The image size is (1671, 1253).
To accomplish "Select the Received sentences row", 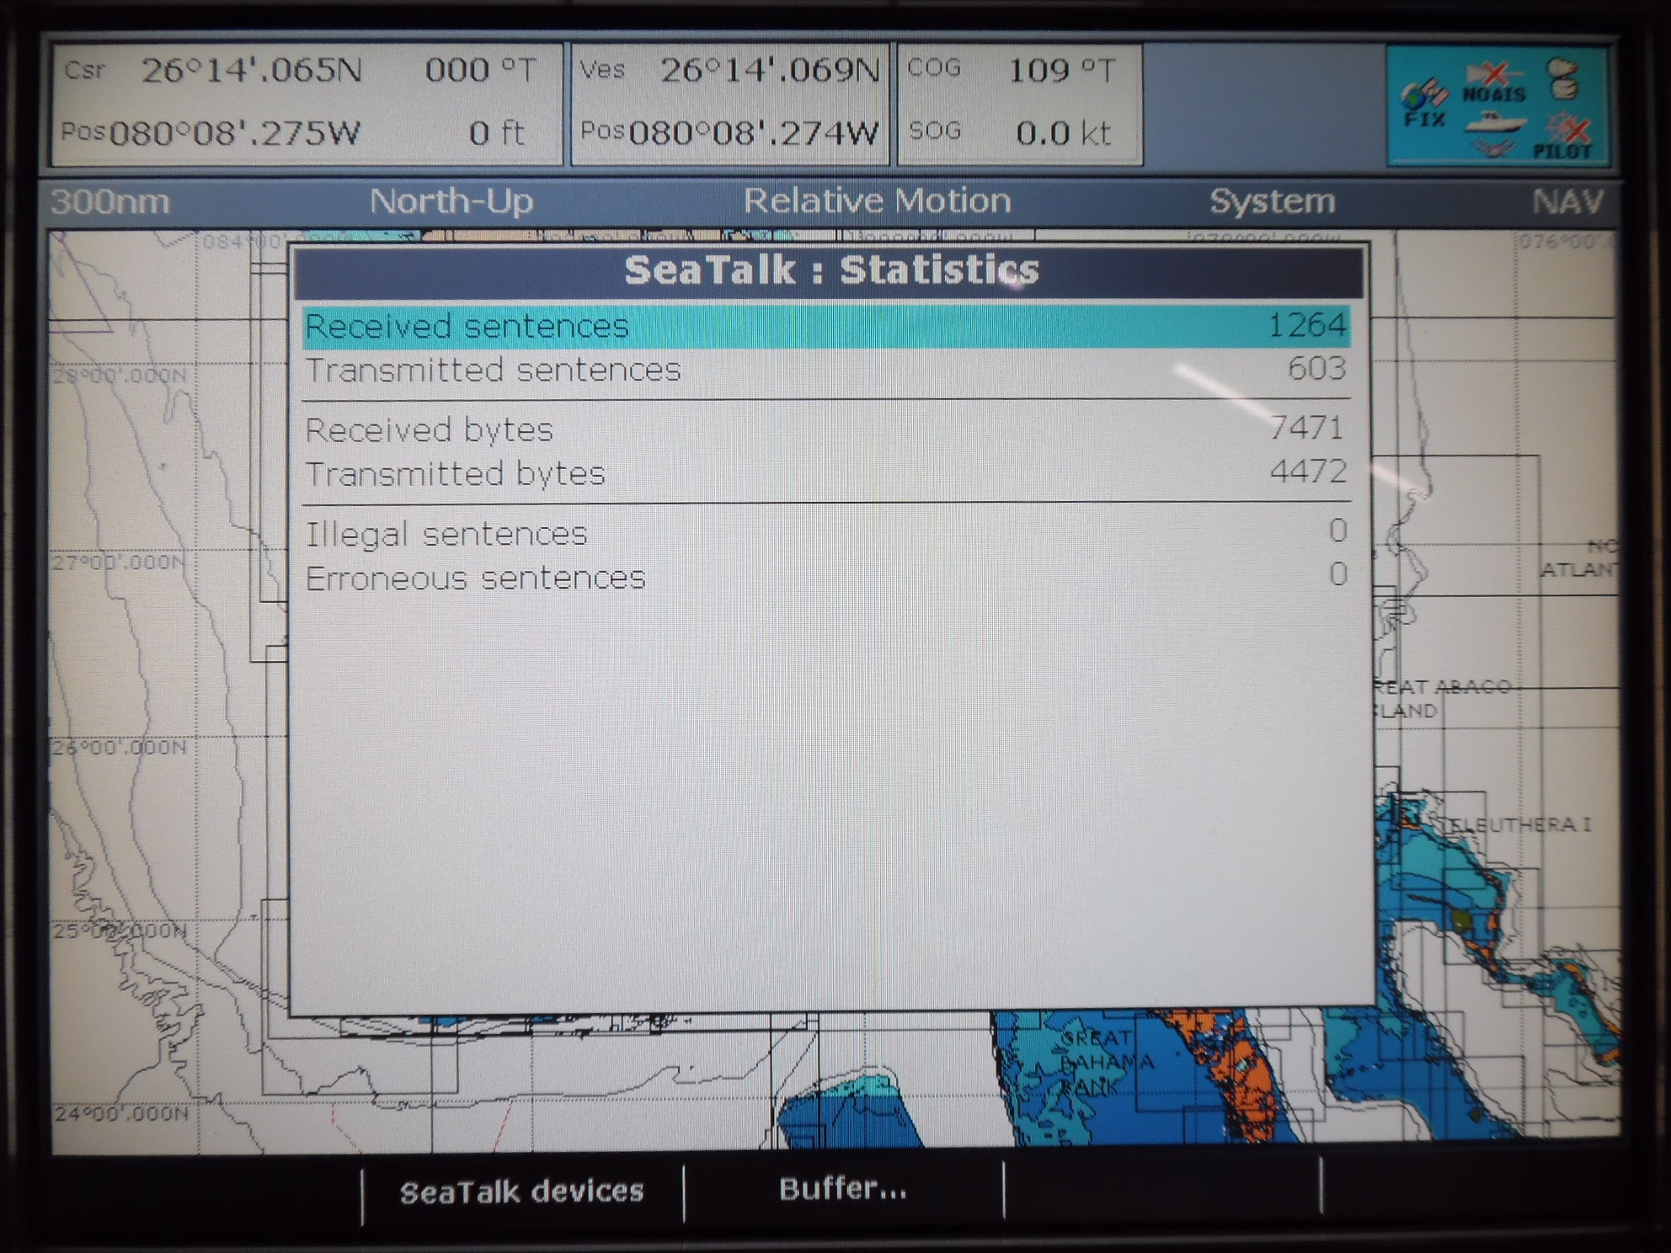I will 825,327.
